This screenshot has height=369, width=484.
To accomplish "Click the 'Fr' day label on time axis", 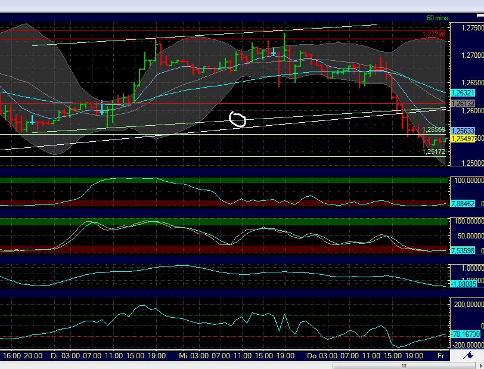I will pyautogui.click(x=441, y=356).
